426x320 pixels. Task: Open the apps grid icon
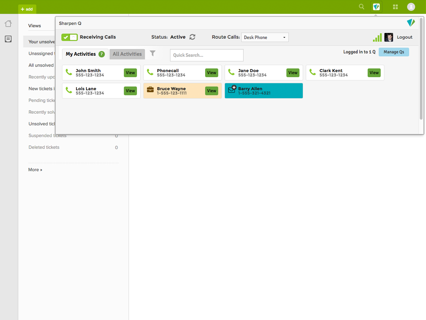(x=395, y=7)
